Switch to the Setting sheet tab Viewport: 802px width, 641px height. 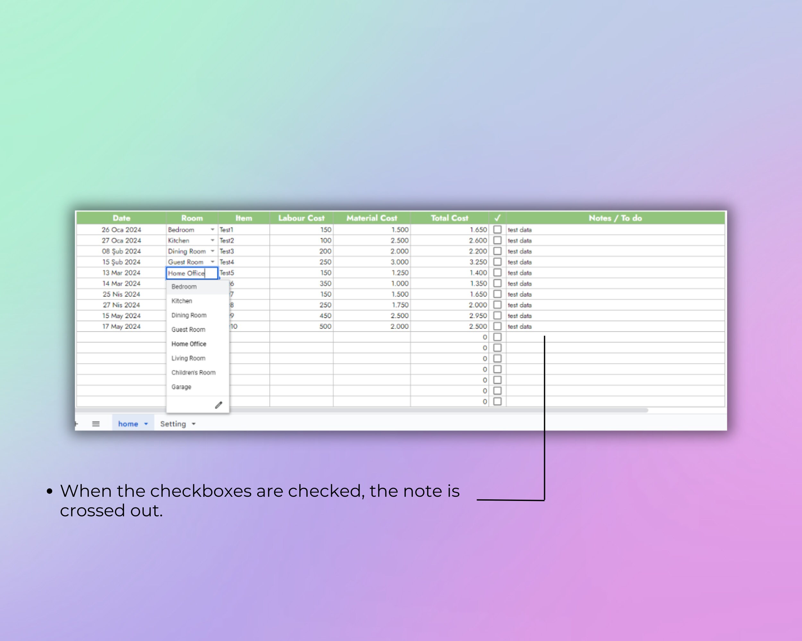[x=173, y=424]
